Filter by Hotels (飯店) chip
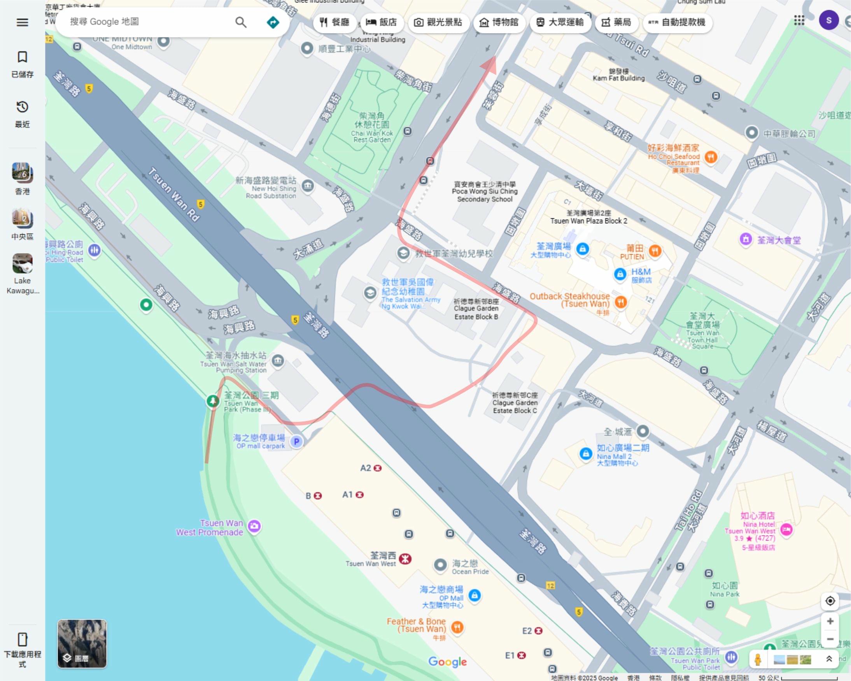Screen dimensions: 851x681 coord(382,22)
